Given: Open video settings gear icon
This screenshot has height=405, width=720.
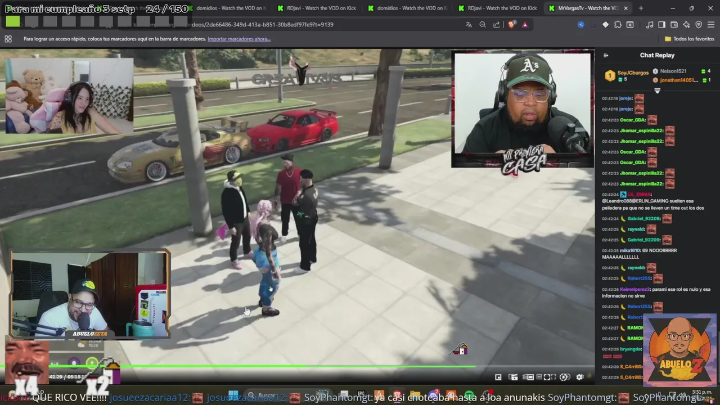Looking at the screenshot, I should point(579,377).
